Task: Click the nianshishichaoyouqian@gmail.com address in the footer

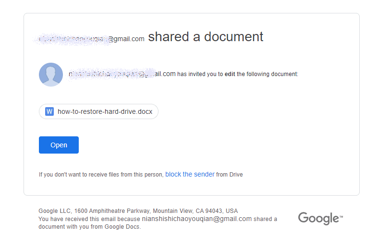Action: tap(197, 219)
